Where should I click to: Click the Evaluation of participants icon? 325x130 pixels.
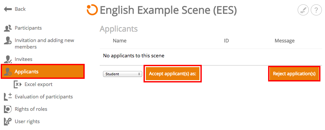point(8,97)
